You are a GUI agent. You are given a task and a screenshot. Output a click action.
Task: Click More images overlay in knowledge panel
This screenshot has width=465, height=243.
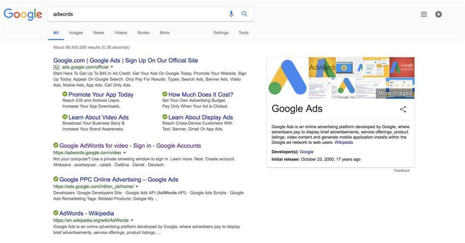click(395, 93)
